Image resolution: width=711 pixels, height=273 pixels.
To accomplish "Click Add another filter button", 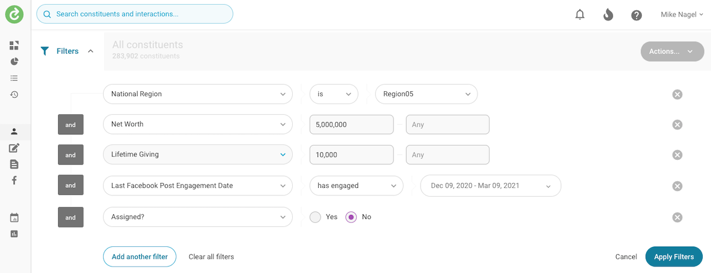I will tap(140, 257).
